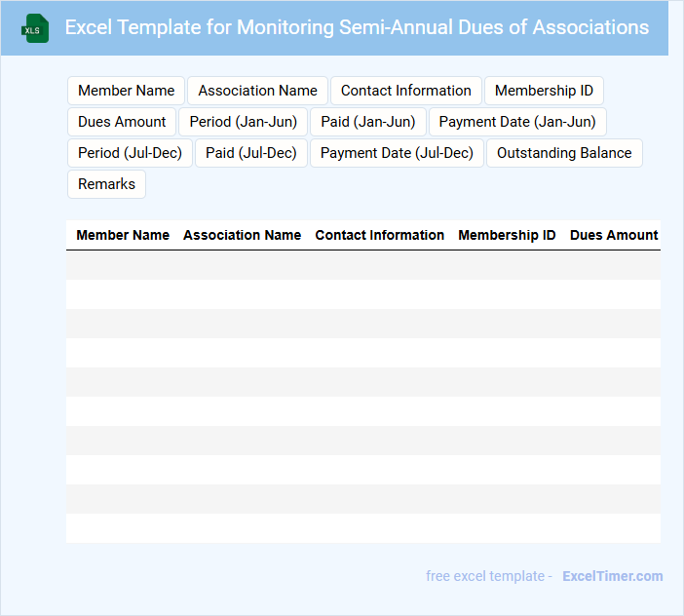Image resolution: width=684 pixels, height=616 pixels.
Task: Click the Period (Jan-Jun) tag
Action: pyautogui.click(x=244, y=122)
